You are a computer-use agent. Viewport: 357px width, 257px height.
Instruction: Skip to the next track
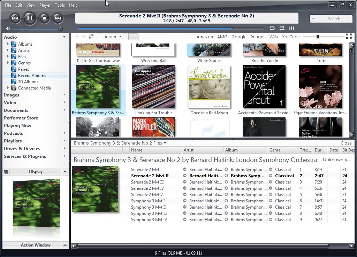[58, 18]
